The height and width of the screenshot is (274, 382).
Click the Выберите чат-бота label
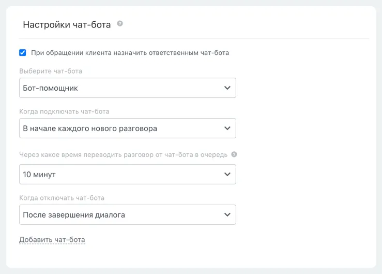pos(51,71)
